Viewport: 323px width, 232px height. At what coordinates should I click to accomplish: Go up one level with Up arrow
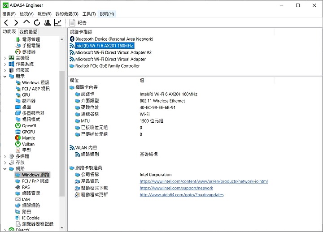click(26, 22)
